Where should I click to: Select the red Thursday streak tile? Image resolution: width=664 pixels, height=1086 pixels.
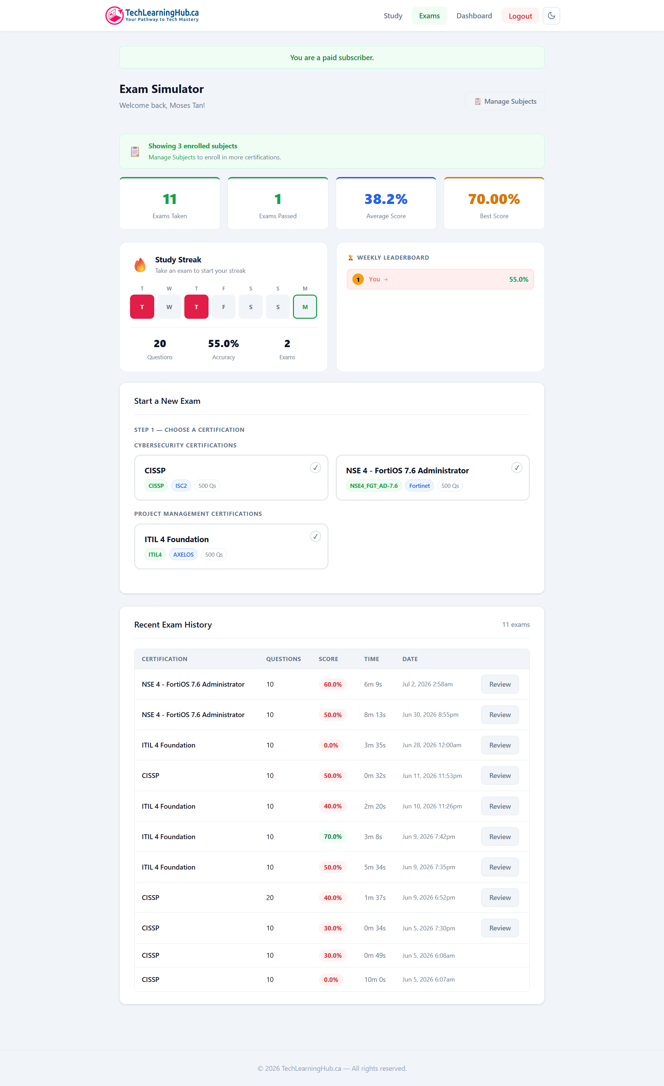click(196, 307)
